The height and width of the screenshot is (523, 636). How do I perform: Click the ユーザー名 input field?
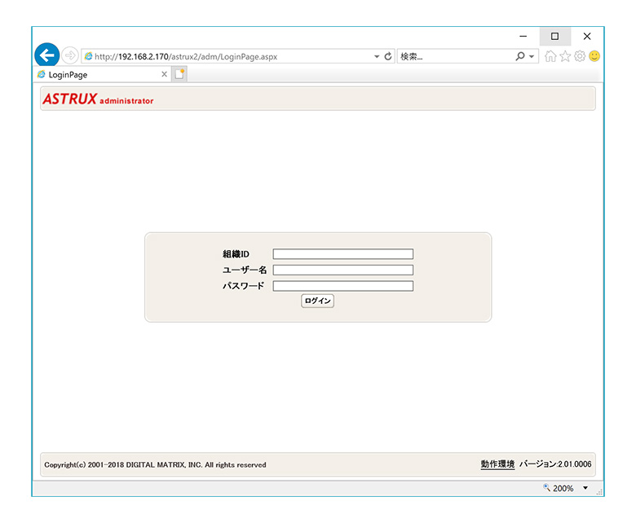click(x=343, y=270)
